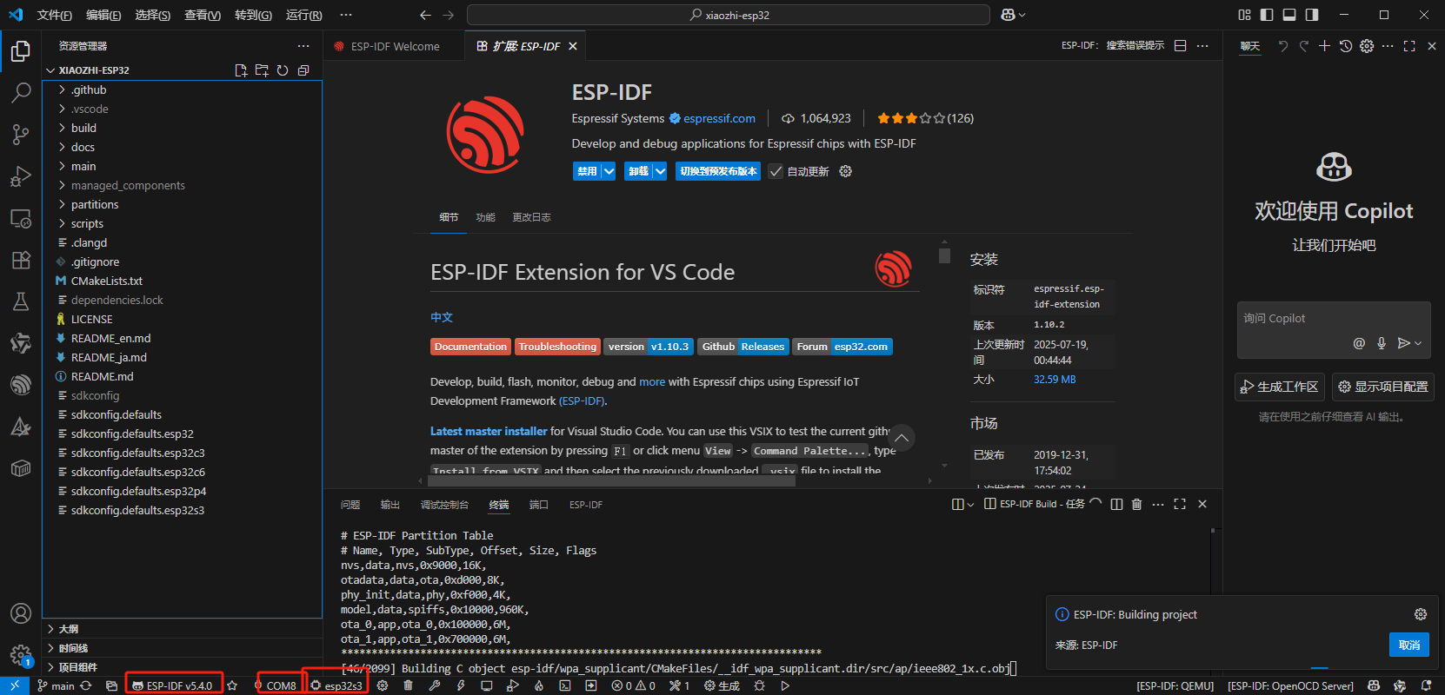Click New File icon in explorer header
Image resolution: width=1445 pixels, height=695 pixels.
point(241,70)
